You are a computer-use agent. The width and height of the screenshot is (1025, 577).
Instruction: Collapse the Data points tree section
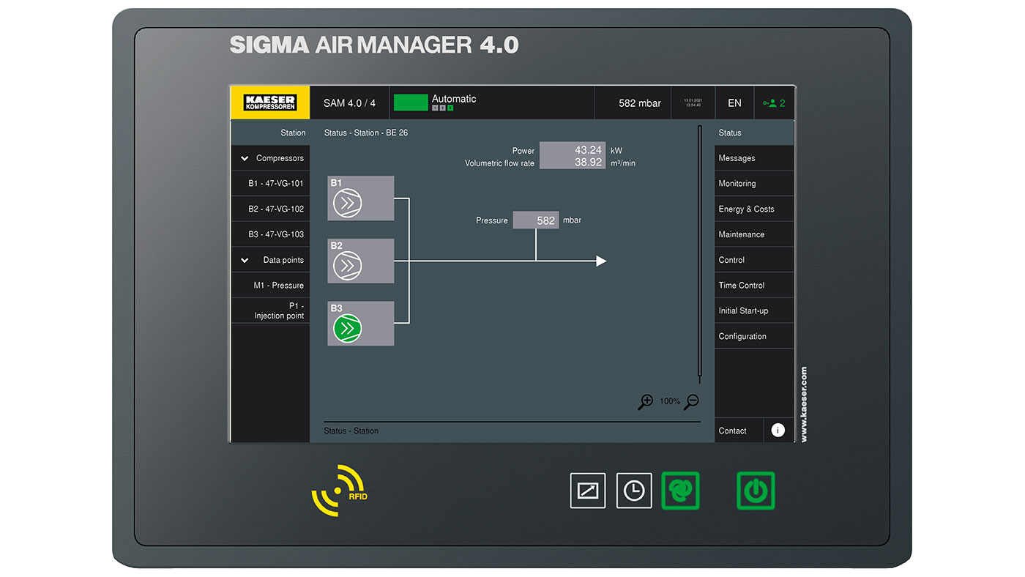245,259
